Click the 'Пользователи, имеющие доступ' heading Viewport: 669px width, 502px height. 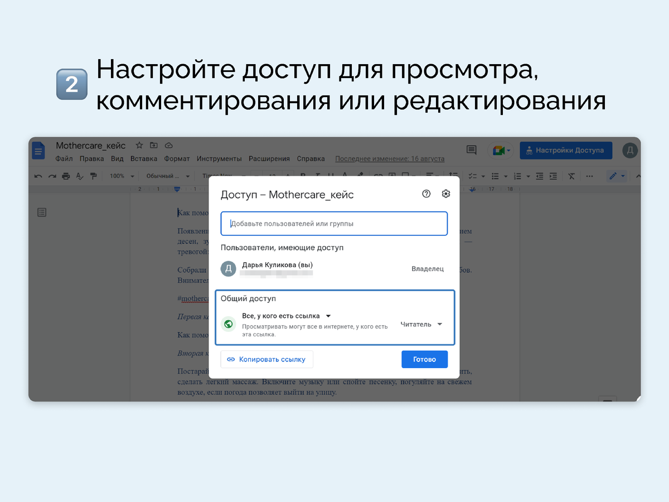pyautogui.click(x=282, y=247)
